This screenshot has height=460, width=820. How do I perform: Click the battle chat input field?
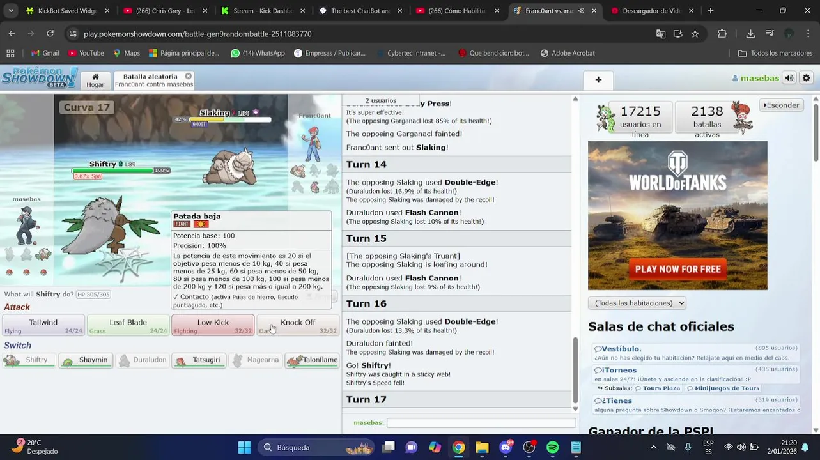(x=481, y=423)
